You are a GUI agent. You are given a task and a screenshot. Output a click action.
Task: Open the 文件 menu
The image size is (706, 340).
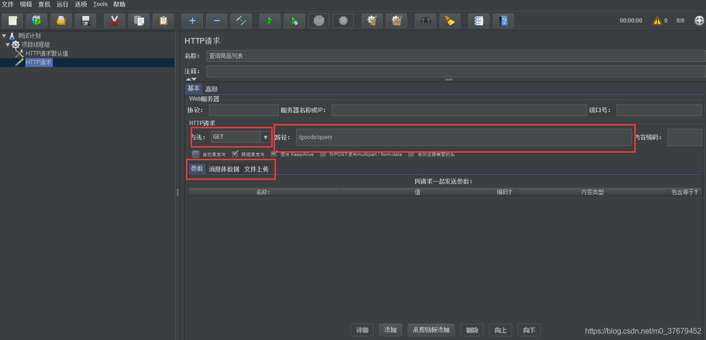point(8,4)
